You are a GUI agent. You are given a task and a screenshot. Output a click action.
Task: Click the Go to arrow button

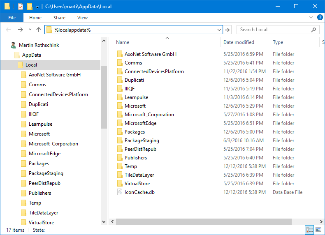[x=227, y=30]
